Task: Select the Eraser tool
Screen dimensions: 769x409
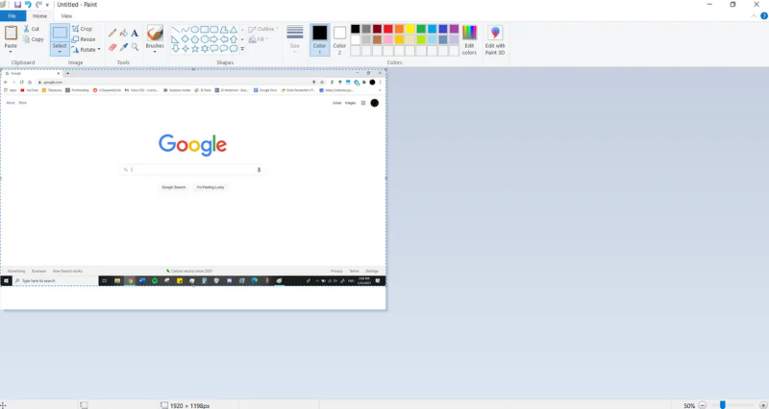Action: 112,47
